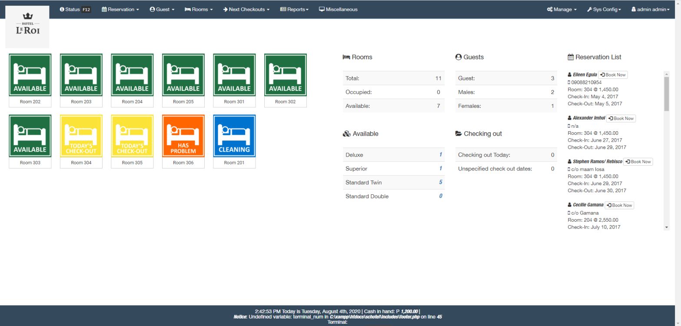This screenshot has width=681, height=326.
Task: Click Book Now for Cecille Gamana
Action: click(x=619, y=205)
